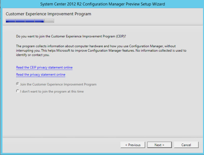Click the last unfilled gray progress segment
Image resolution: width=204 pixels, height=155 pixels.
coord(49,21)
